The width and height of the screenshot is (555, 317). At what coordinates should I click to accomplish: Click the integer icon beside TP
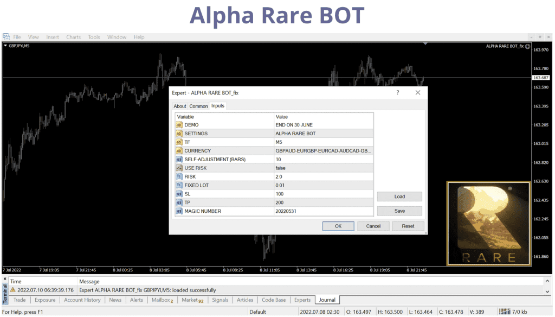click(x=179, y=202)
